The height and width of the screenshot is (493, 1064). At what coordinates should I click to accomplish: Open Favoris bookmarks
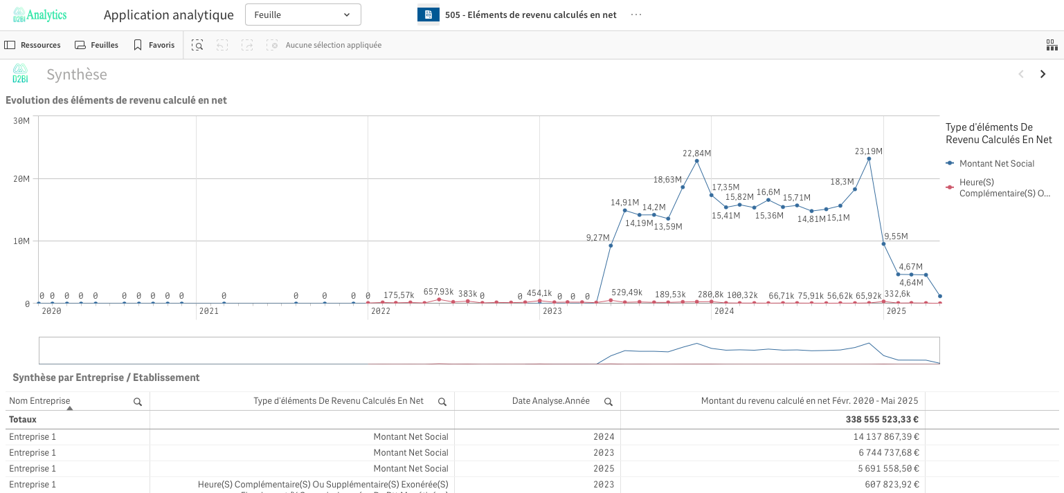coord(154,45)
